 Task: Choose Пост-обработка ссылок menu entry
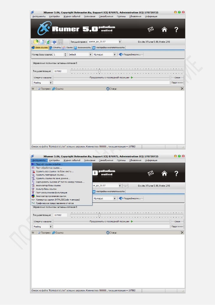point(61,168)
